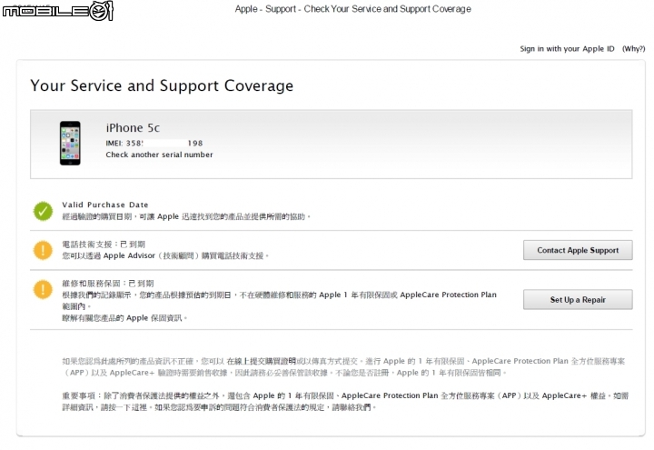Click the Mobile01 logo

57,11
